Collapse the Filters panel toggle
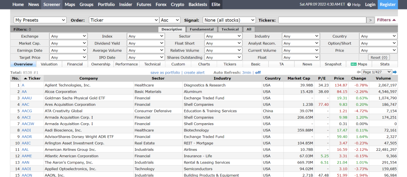This screenshot has width=407, height=177. [x=386, y=20]
